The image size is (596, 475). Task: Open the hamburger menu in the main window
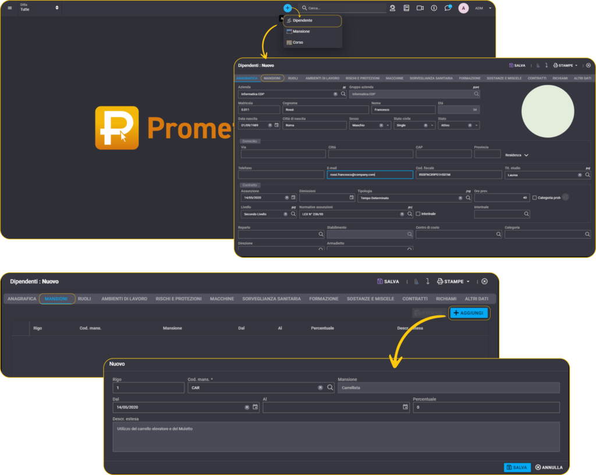(10, 8)
